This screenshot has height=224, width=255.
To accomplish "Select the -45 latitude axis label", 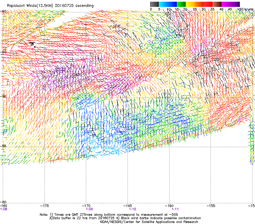I will coord(3,52).
